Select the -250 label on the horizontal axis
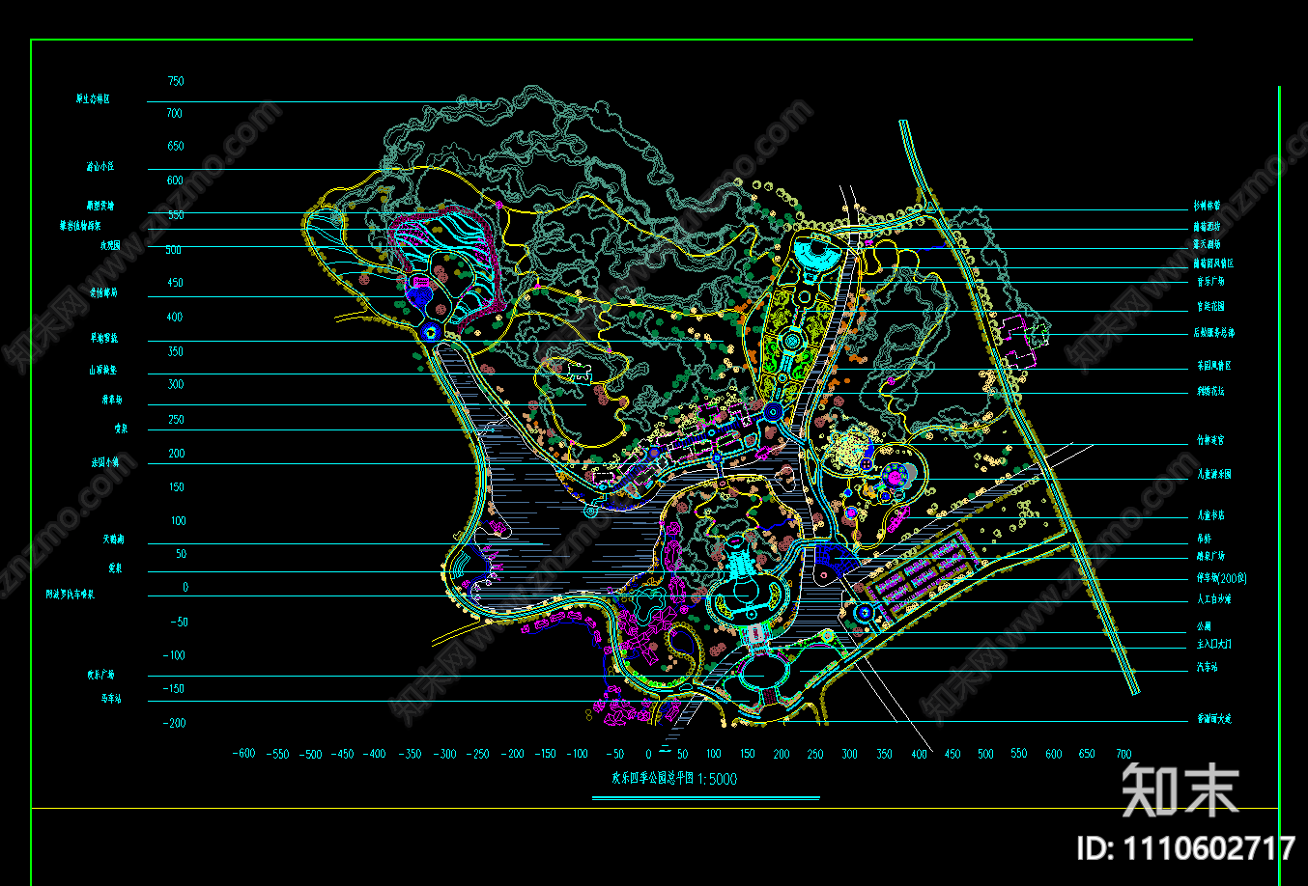This screenshot has height=886, width=1308. (479, 754)
